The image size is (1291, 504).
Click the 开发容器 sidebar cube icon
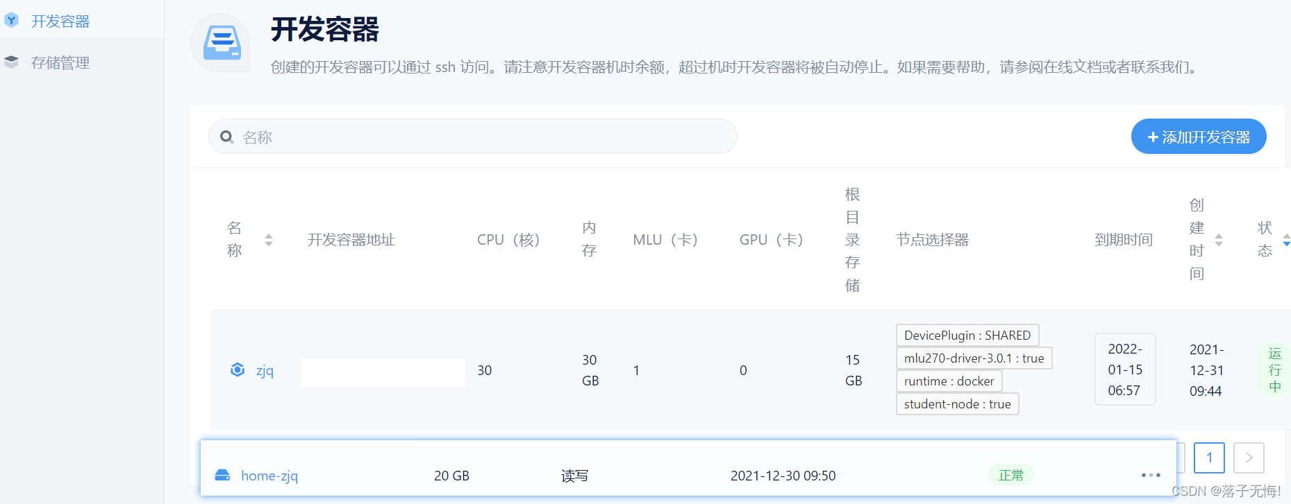click(x=11, y=21)
